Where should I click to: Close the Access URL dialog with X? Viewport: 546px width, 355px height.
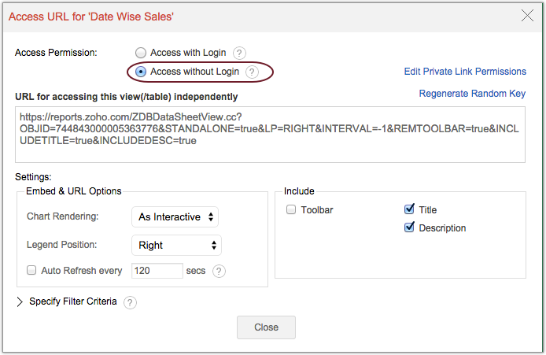coord(526,14)
